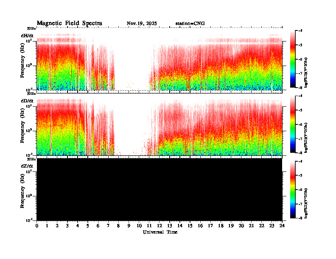Click the "11" hour tick on the time axis
This screenshot has width=336, height=259.
149,226
